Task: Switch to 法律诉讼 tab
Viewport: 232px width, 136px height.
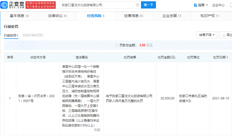Action: click(x=57, y=16)
